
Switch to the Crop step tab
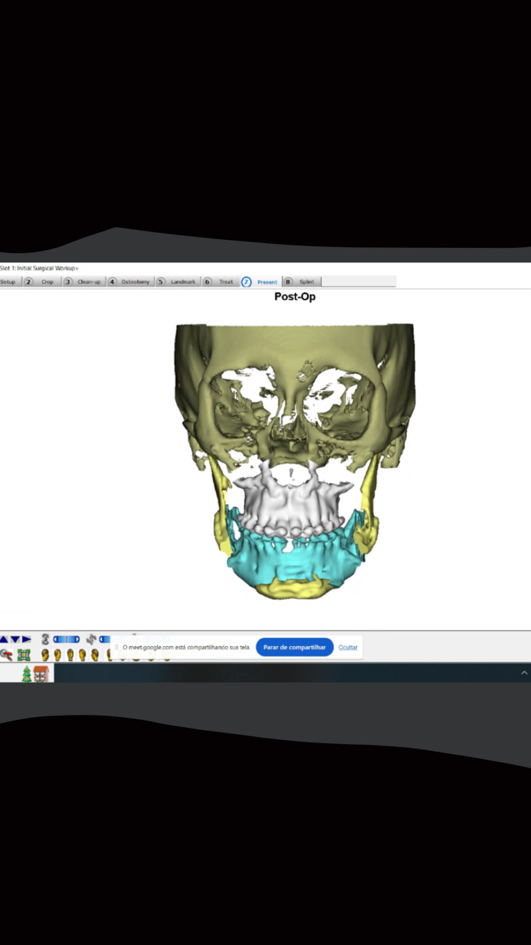pos(47,282)
